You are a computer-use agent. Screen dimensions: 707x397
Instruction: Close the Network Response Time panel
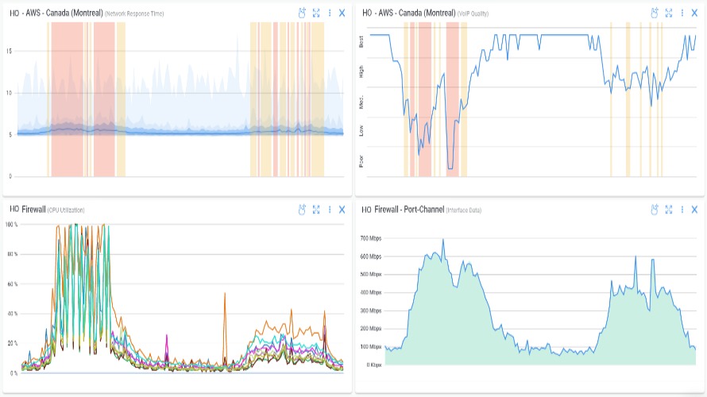pyautogui.click(x=342, y=13)
